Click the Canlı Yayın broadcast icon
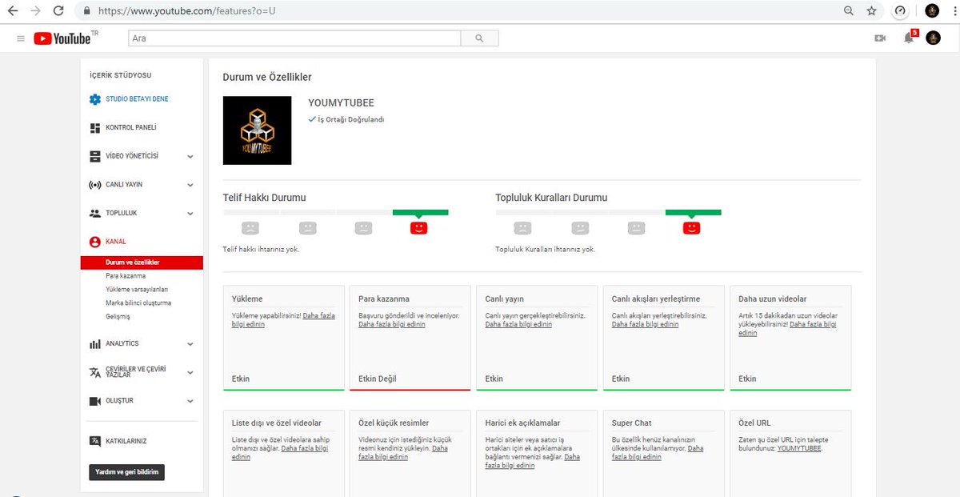Viewport: 960px width, 497px height. click(x=95, y=184)
